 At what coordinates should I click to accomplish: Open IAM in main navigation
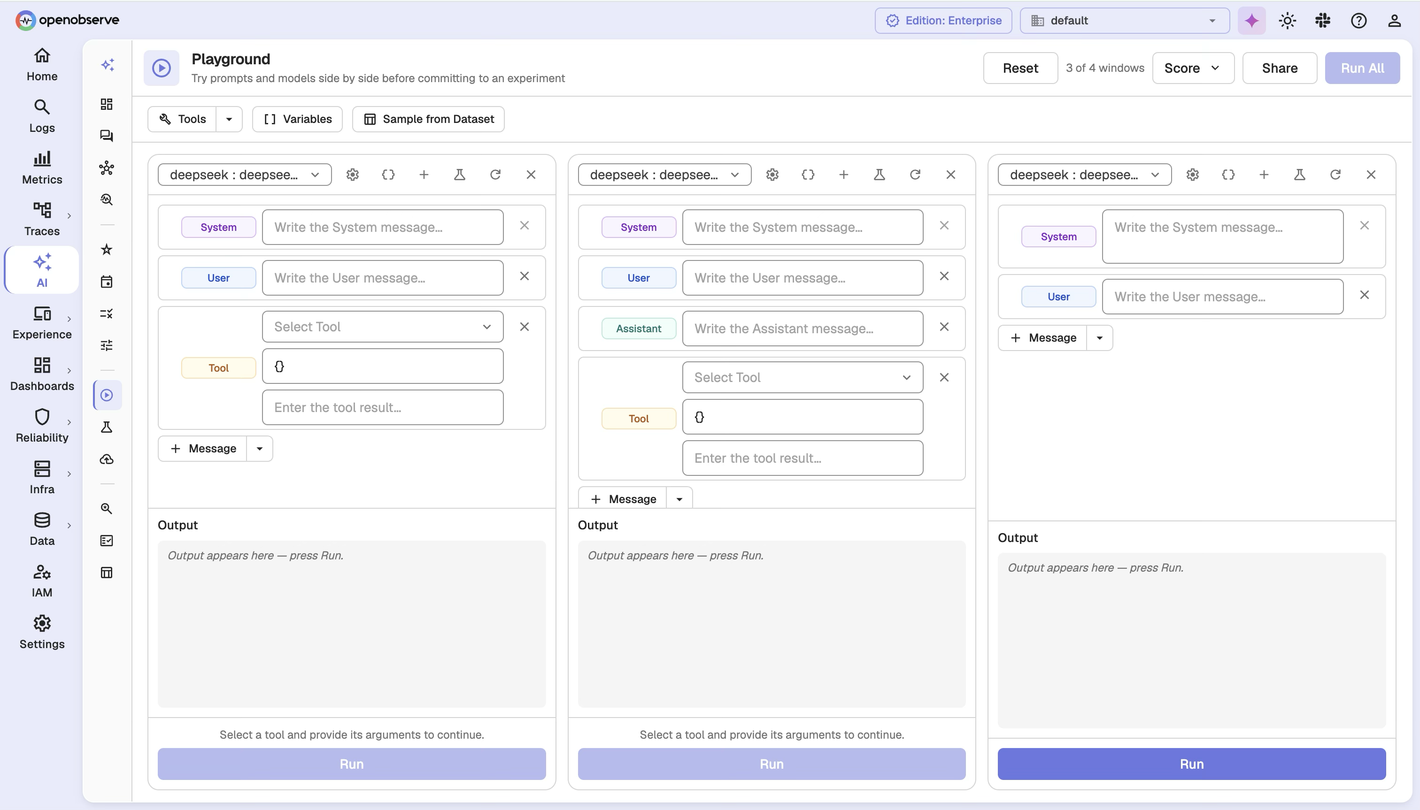[x=42, y=581]
